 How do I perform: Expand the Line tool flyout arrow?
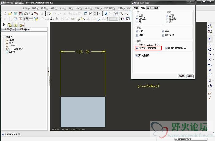tap(213, 44)
